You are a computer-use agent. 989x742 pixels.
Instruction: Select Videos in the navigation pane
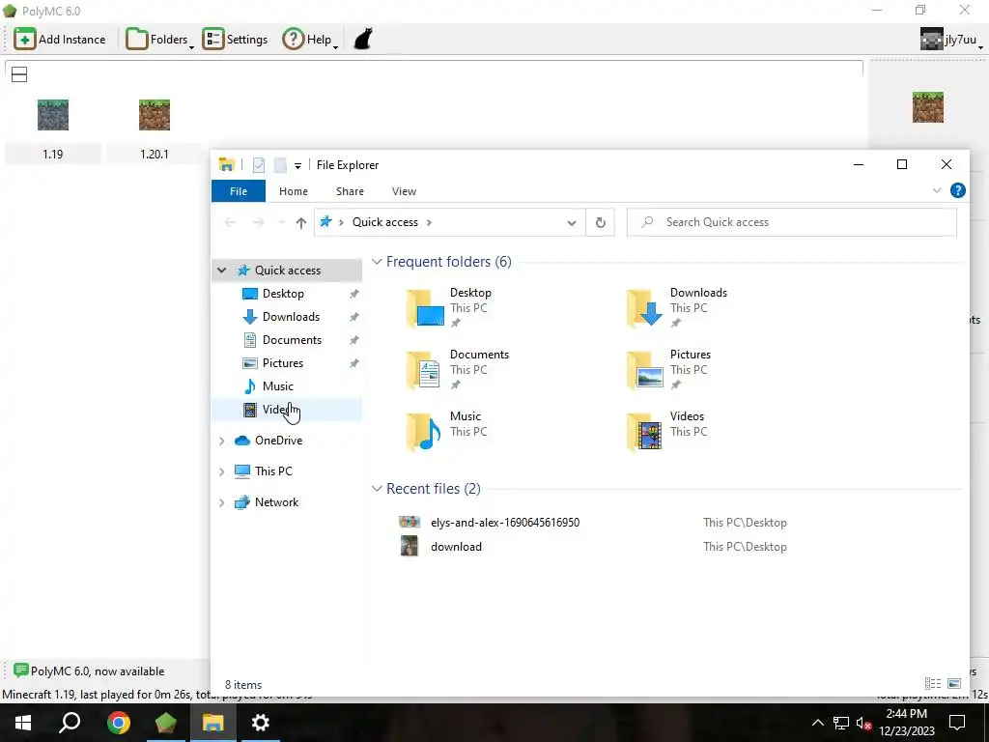pos(287,410)
